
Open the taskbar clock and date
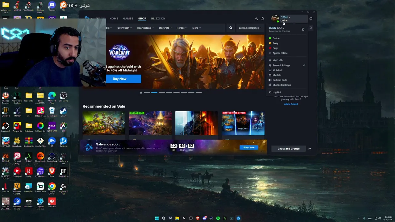pos(388,218)
